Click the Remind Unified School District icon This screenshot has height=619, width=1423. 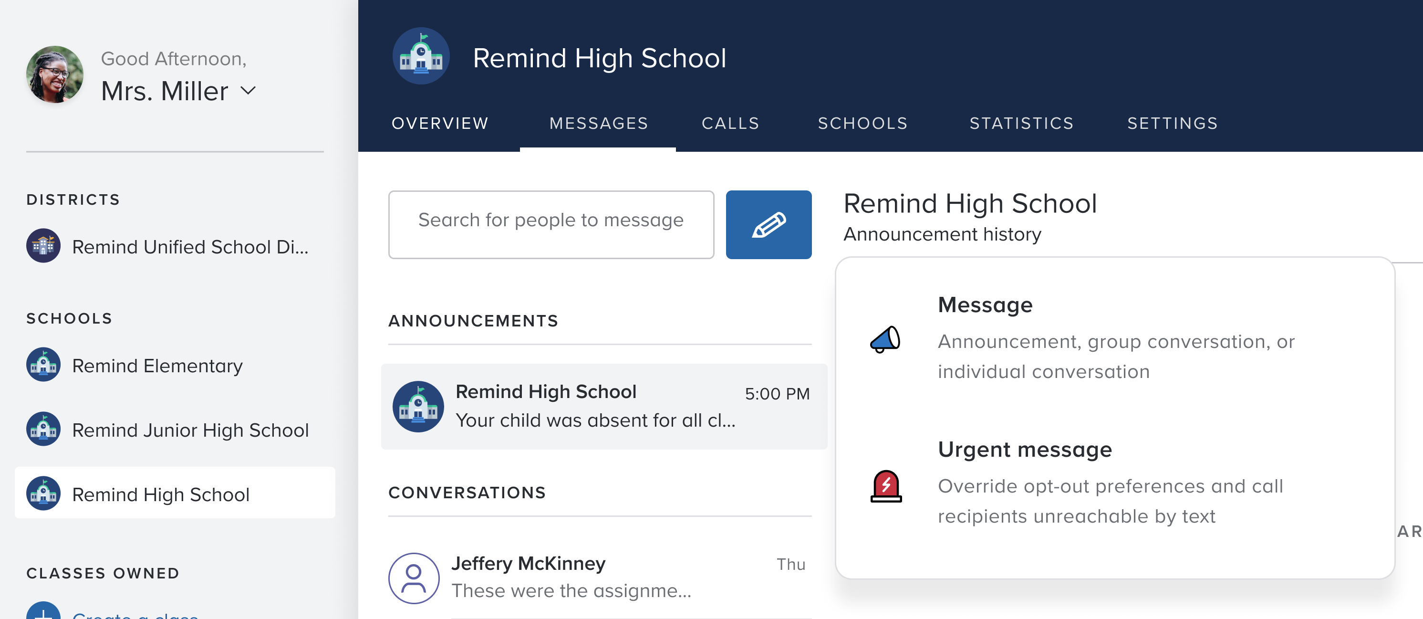pyautogui.click(x=43, y=246)
